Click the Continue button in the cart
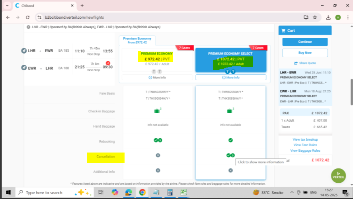 [305, 42]
